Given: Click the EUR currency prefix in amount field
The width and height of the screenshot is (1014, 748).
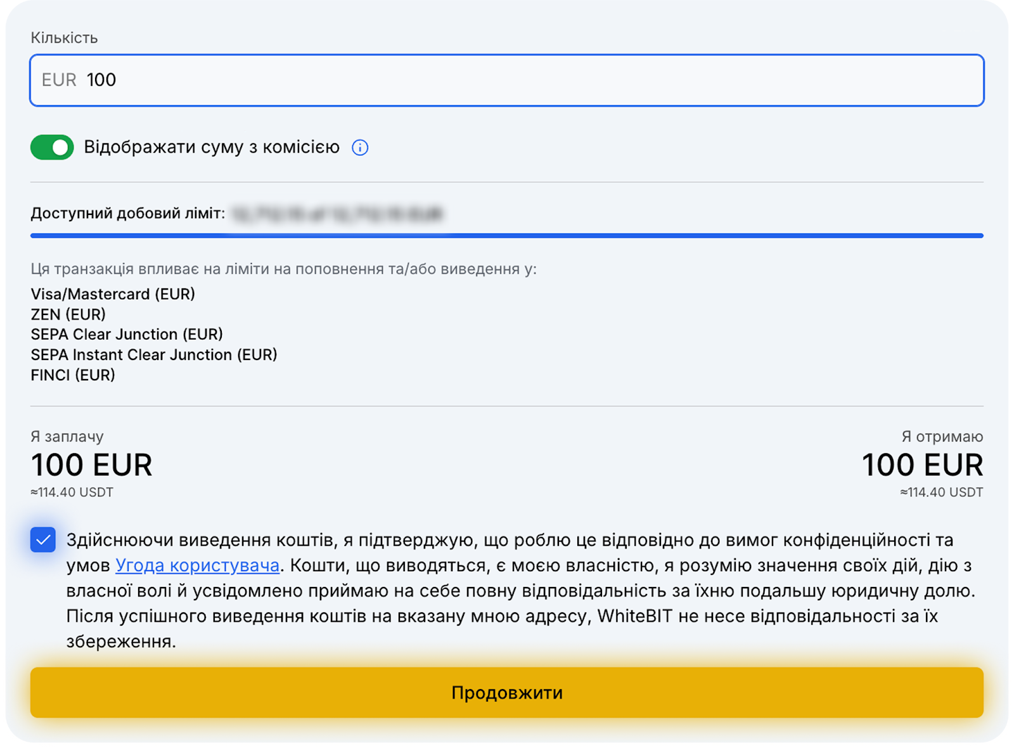Looking at the screenshot, I should pyautogui.click(x=59, y=80).
